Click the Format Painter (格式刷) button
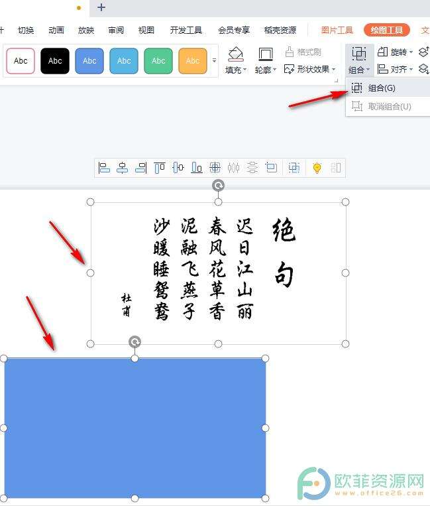Screen dimensions: 430x506 click(x=303, y=52)
